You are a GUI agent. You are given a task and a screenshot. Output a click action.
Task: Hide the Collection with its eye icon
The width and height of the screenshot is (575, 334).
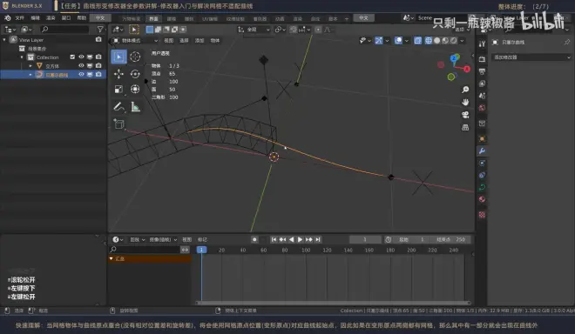pyautogui.click(x=81, y=57)
